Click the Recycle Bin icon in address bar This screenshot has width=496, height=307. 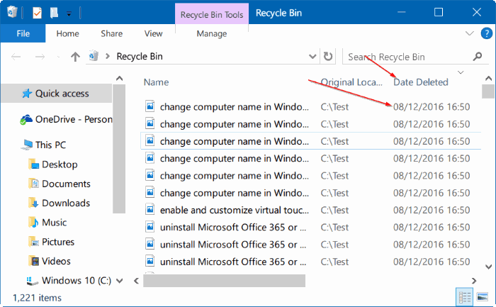pyautogui.click(x=94, y=56)
